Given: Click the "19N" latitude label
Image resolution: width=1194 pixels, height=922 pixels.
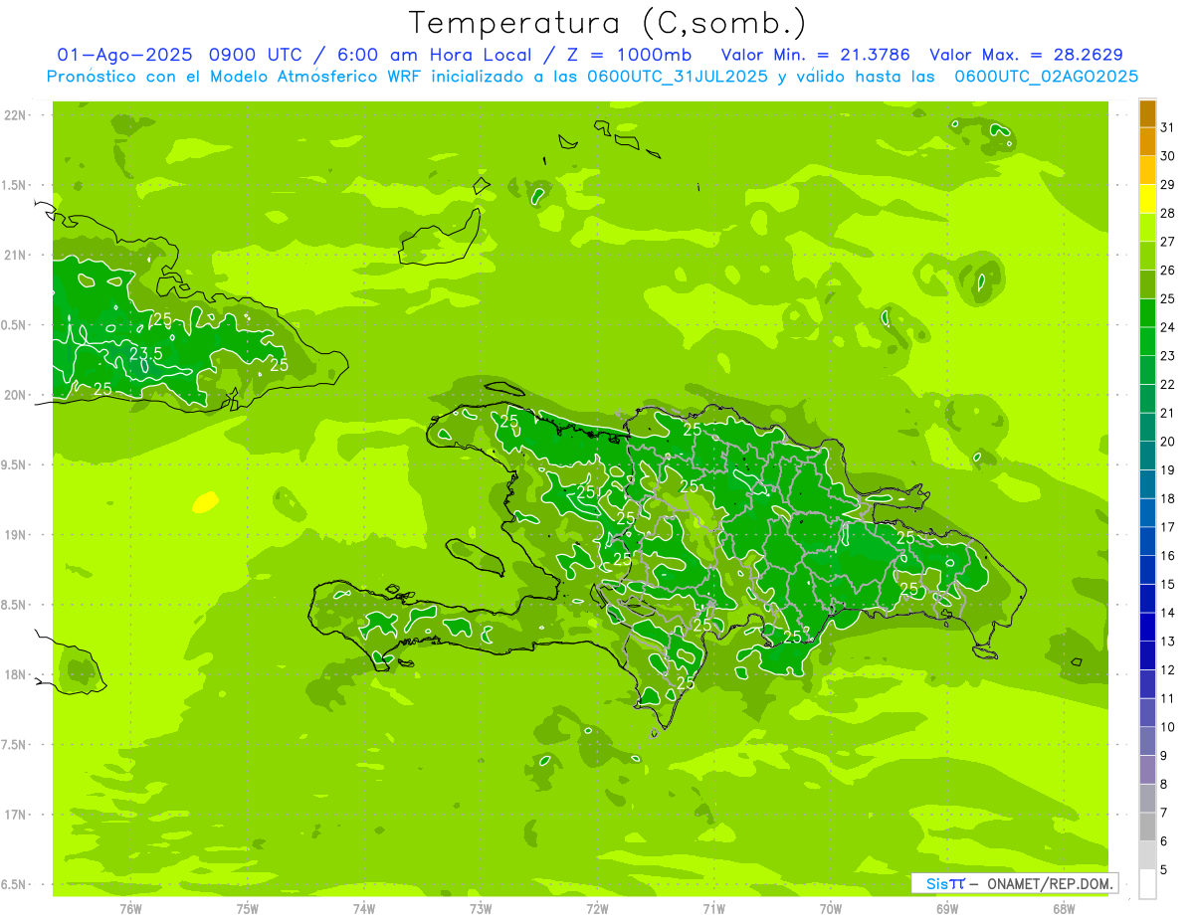Looking at the screenshot, I should (14, 535).
